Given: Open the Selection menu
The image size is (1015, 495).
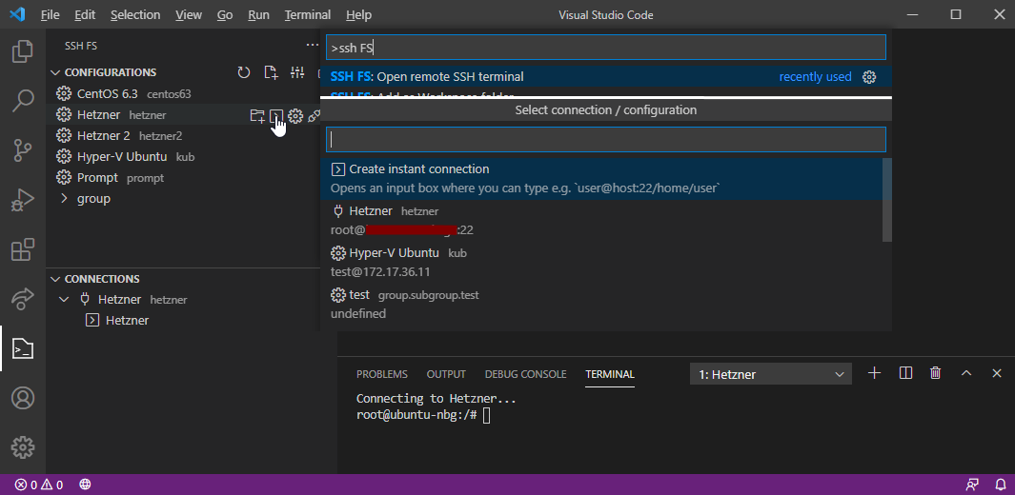Looking at the screenshot, I should (135, 15).
